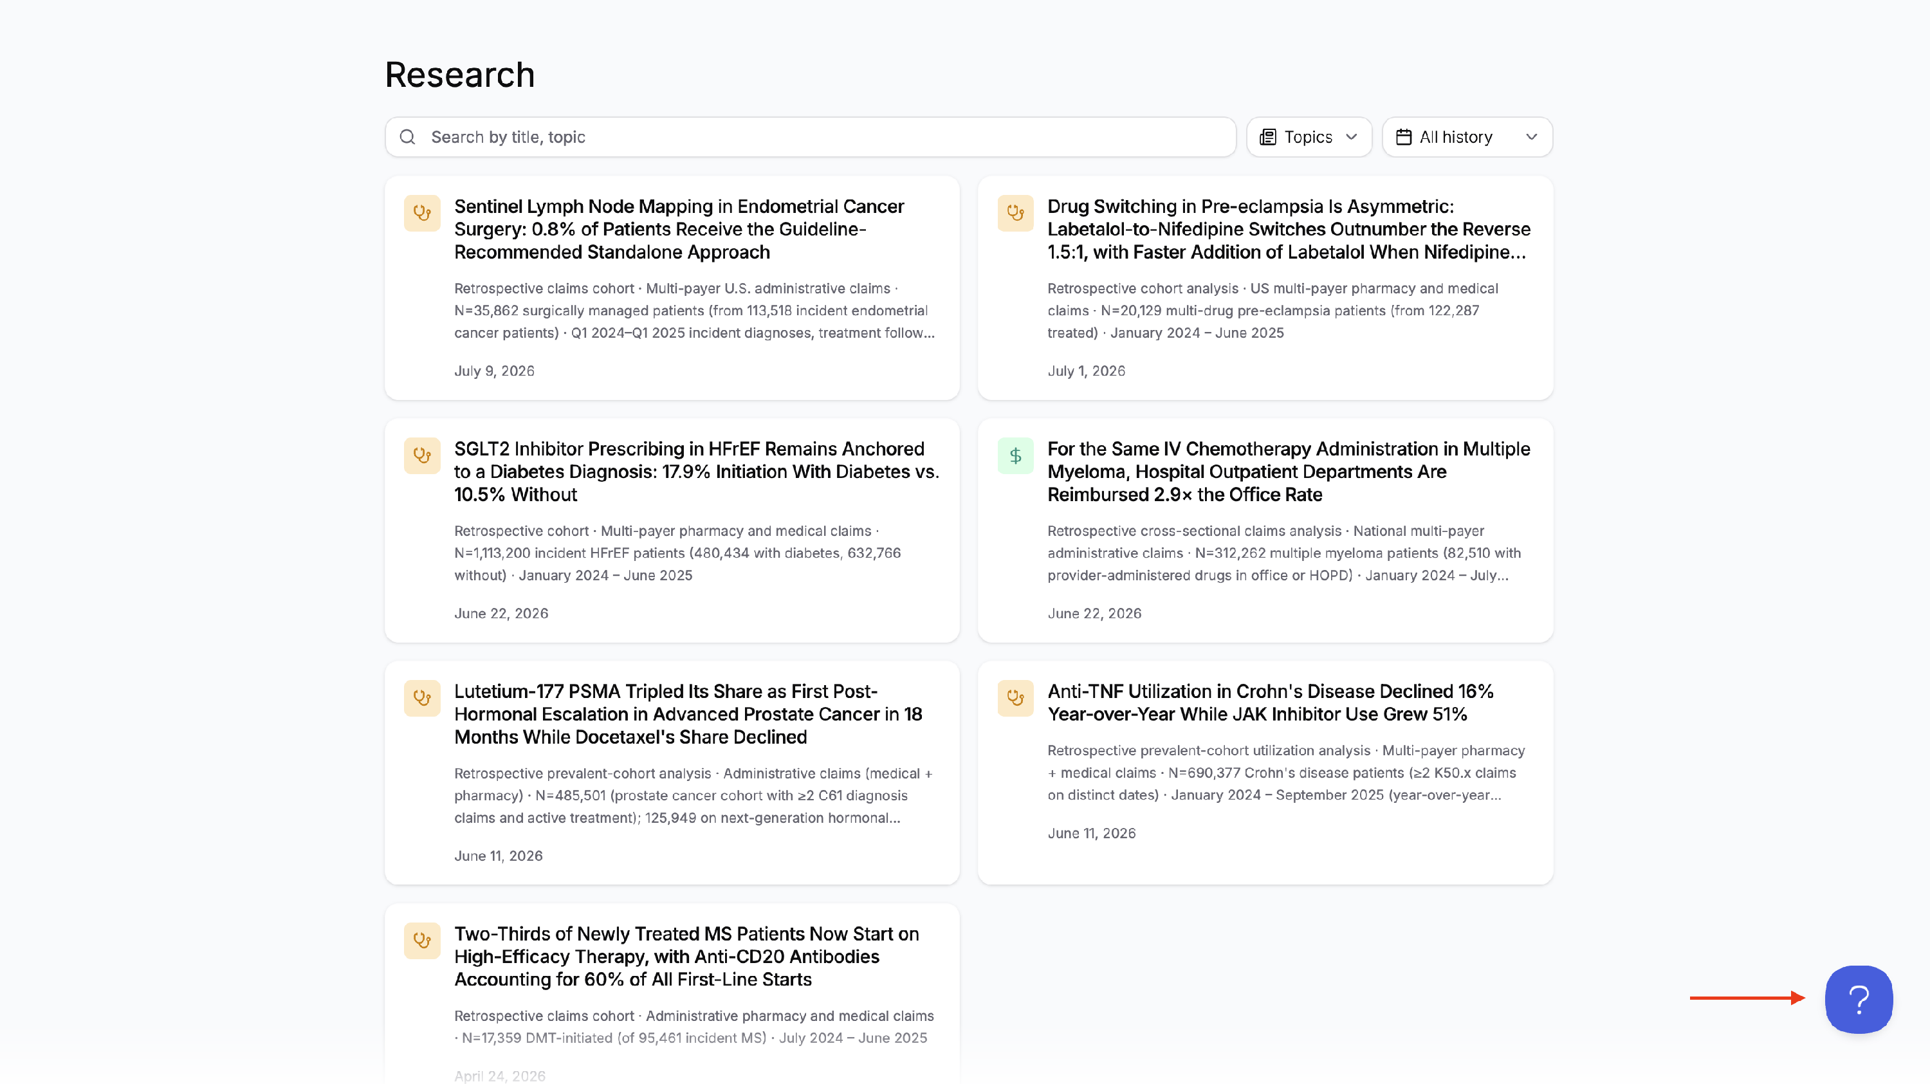Click the stethoscope icon beside Lutetium-177 PSMA title
Viewport: 1930px width, 1084px height.
(x=422, y=698)
